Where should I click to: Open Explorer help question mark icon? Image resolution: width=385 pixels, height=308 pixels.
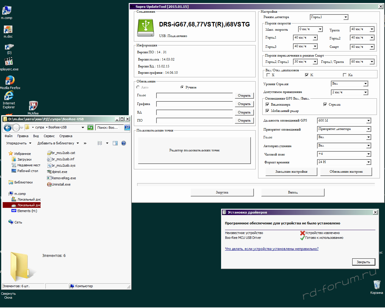pos(124,143)
